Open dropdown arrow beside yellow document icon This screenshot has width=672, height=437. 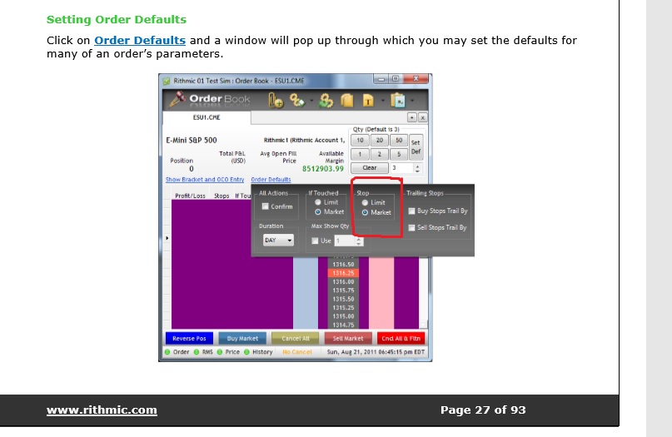point(382,101)
